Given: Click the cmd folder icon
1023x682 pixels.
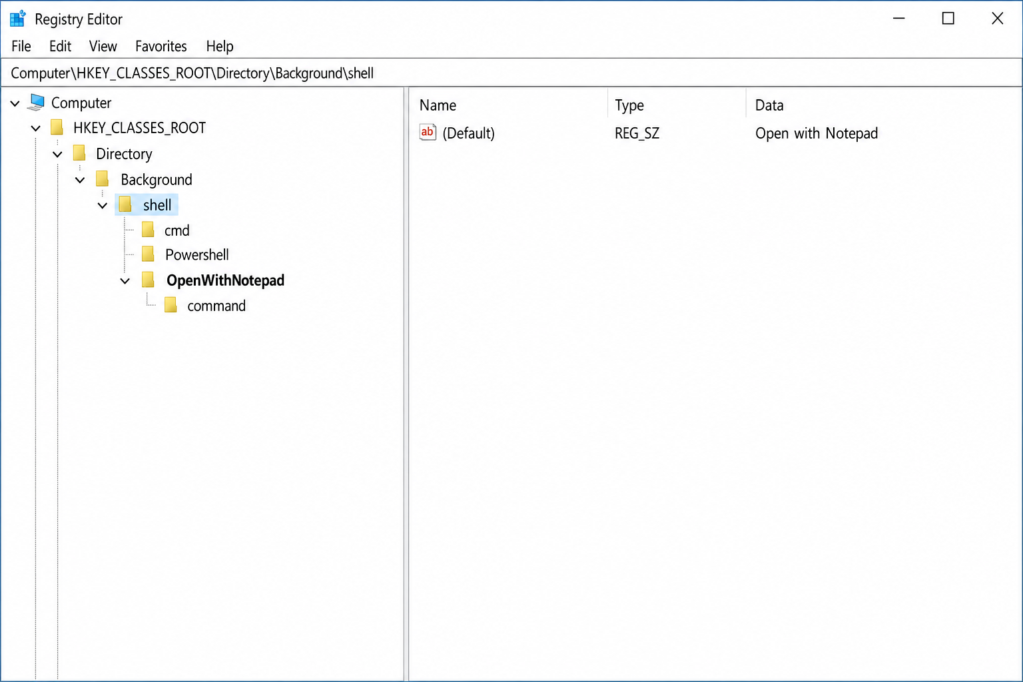Looking at the screenshot, I should tap(148, 230).
